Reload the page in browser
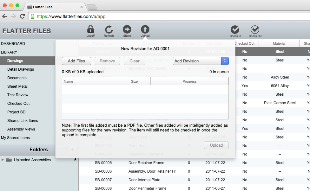Image resolution: width=310 pixels, height=191 pixels. coord(22,16)
